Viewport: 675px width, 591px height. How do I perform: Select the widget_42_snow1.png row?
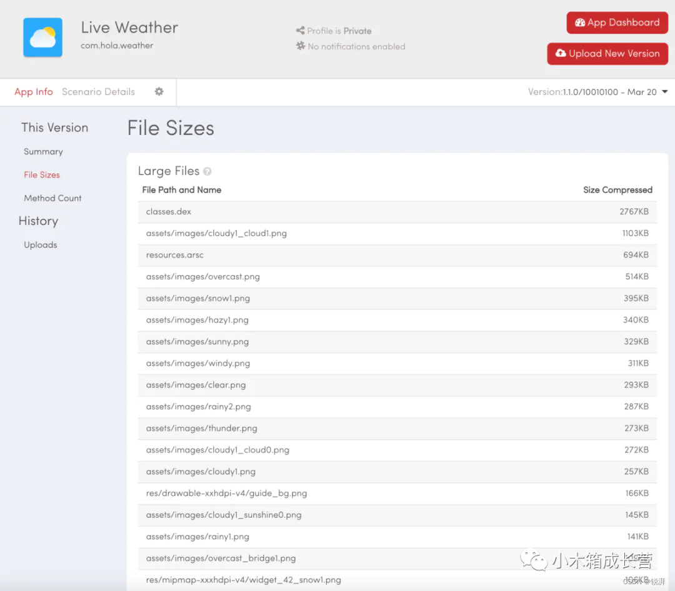tap(397, 580)
